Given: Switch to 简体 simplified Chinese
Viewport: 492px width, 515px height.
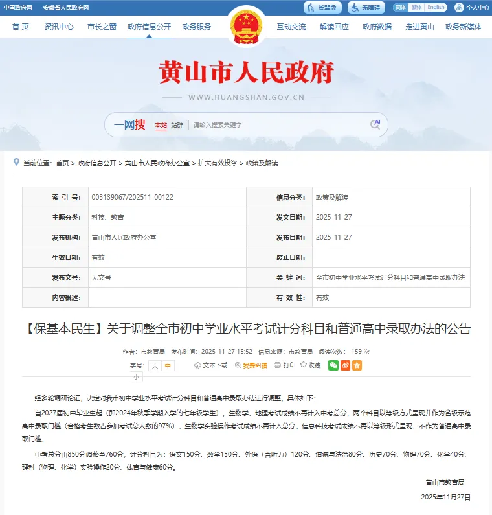Looking at the screenshot, I should pos(401,7).
